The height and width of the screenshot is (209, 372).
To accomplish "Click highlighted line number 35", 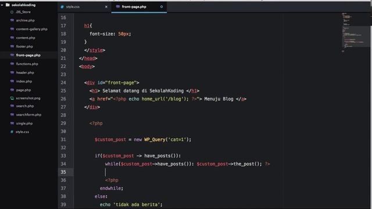I will click(x=63, y=172).
